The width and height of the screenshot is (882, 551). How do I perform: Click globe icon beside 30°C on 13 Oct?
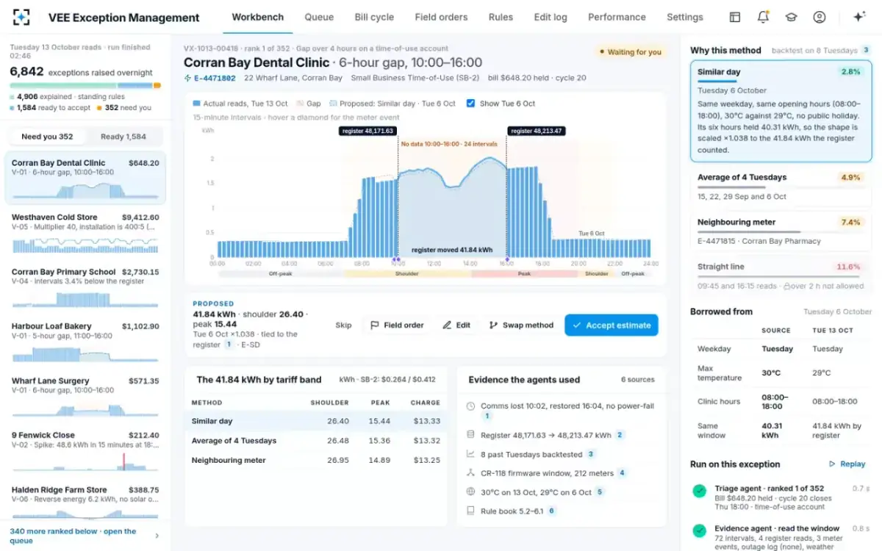(471, 491)
